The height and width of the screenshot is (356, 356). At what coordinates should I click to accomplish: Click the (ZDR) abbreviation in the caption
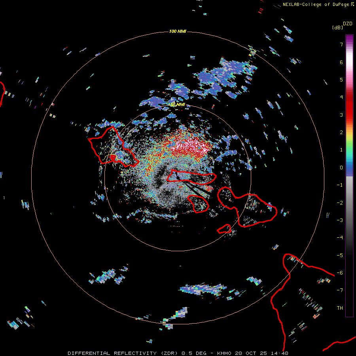(169, 353)
